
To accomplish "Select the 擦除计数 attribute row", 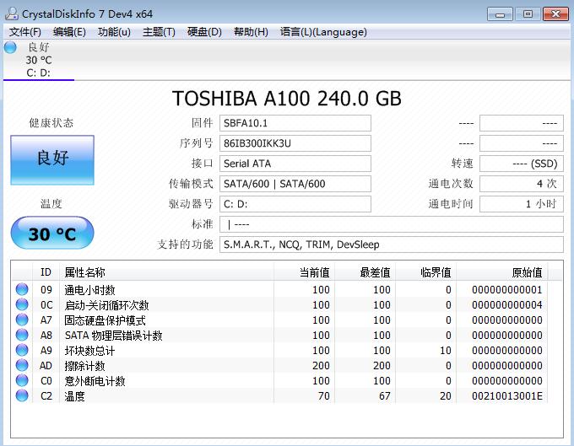I will [280, 366].
